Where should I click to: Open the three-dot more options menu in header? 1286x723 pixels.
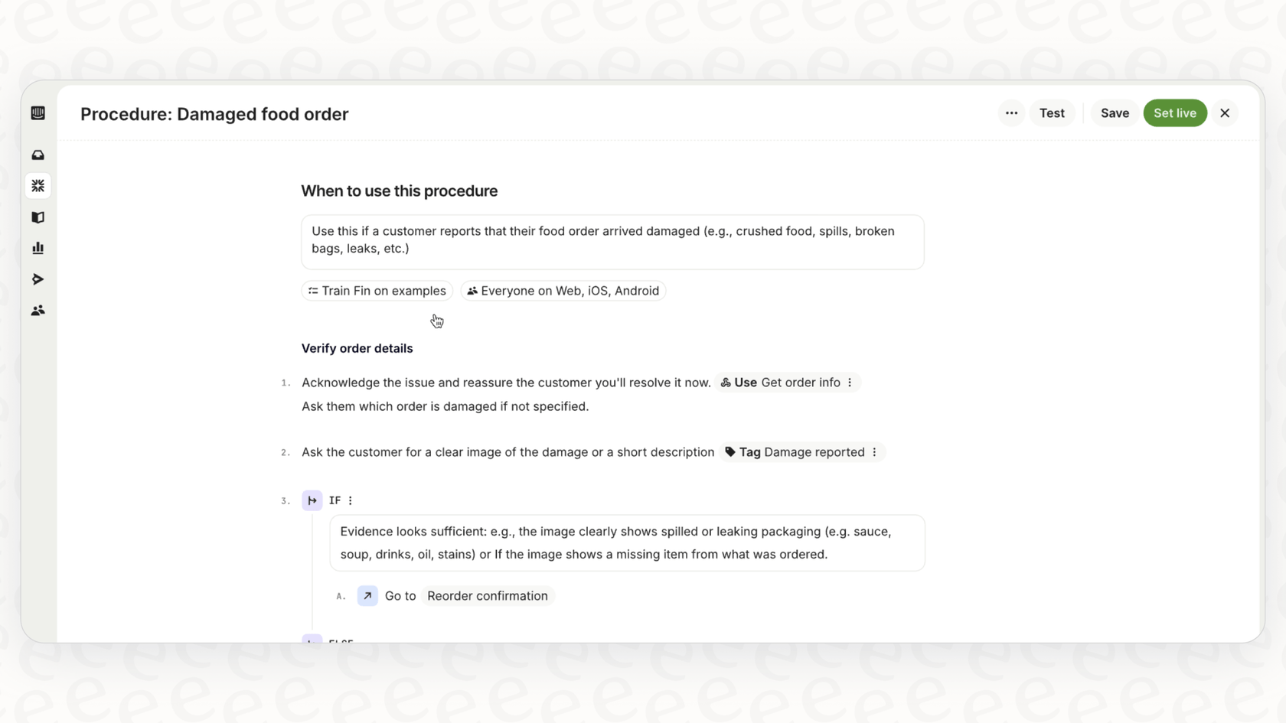1011,113
